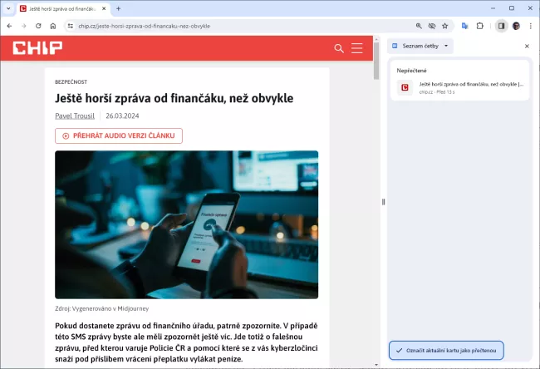Reload the current page

(x=37, y=26)
